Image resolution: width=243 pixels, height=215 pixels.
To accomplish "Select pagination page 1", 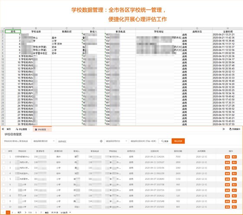I will [8, 212].
